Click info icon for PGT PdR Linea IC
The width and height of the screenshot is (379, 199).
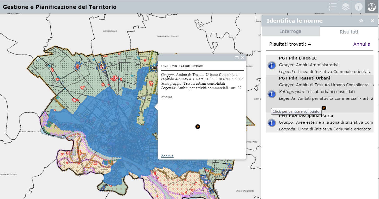(272, 65)
